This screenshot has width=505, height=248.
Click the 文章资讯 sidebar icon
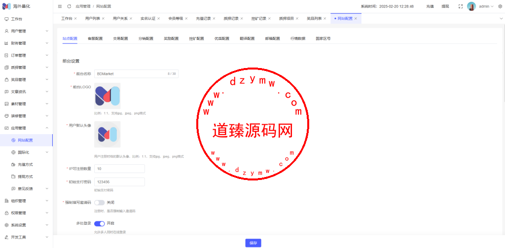[x=6, y=92]
